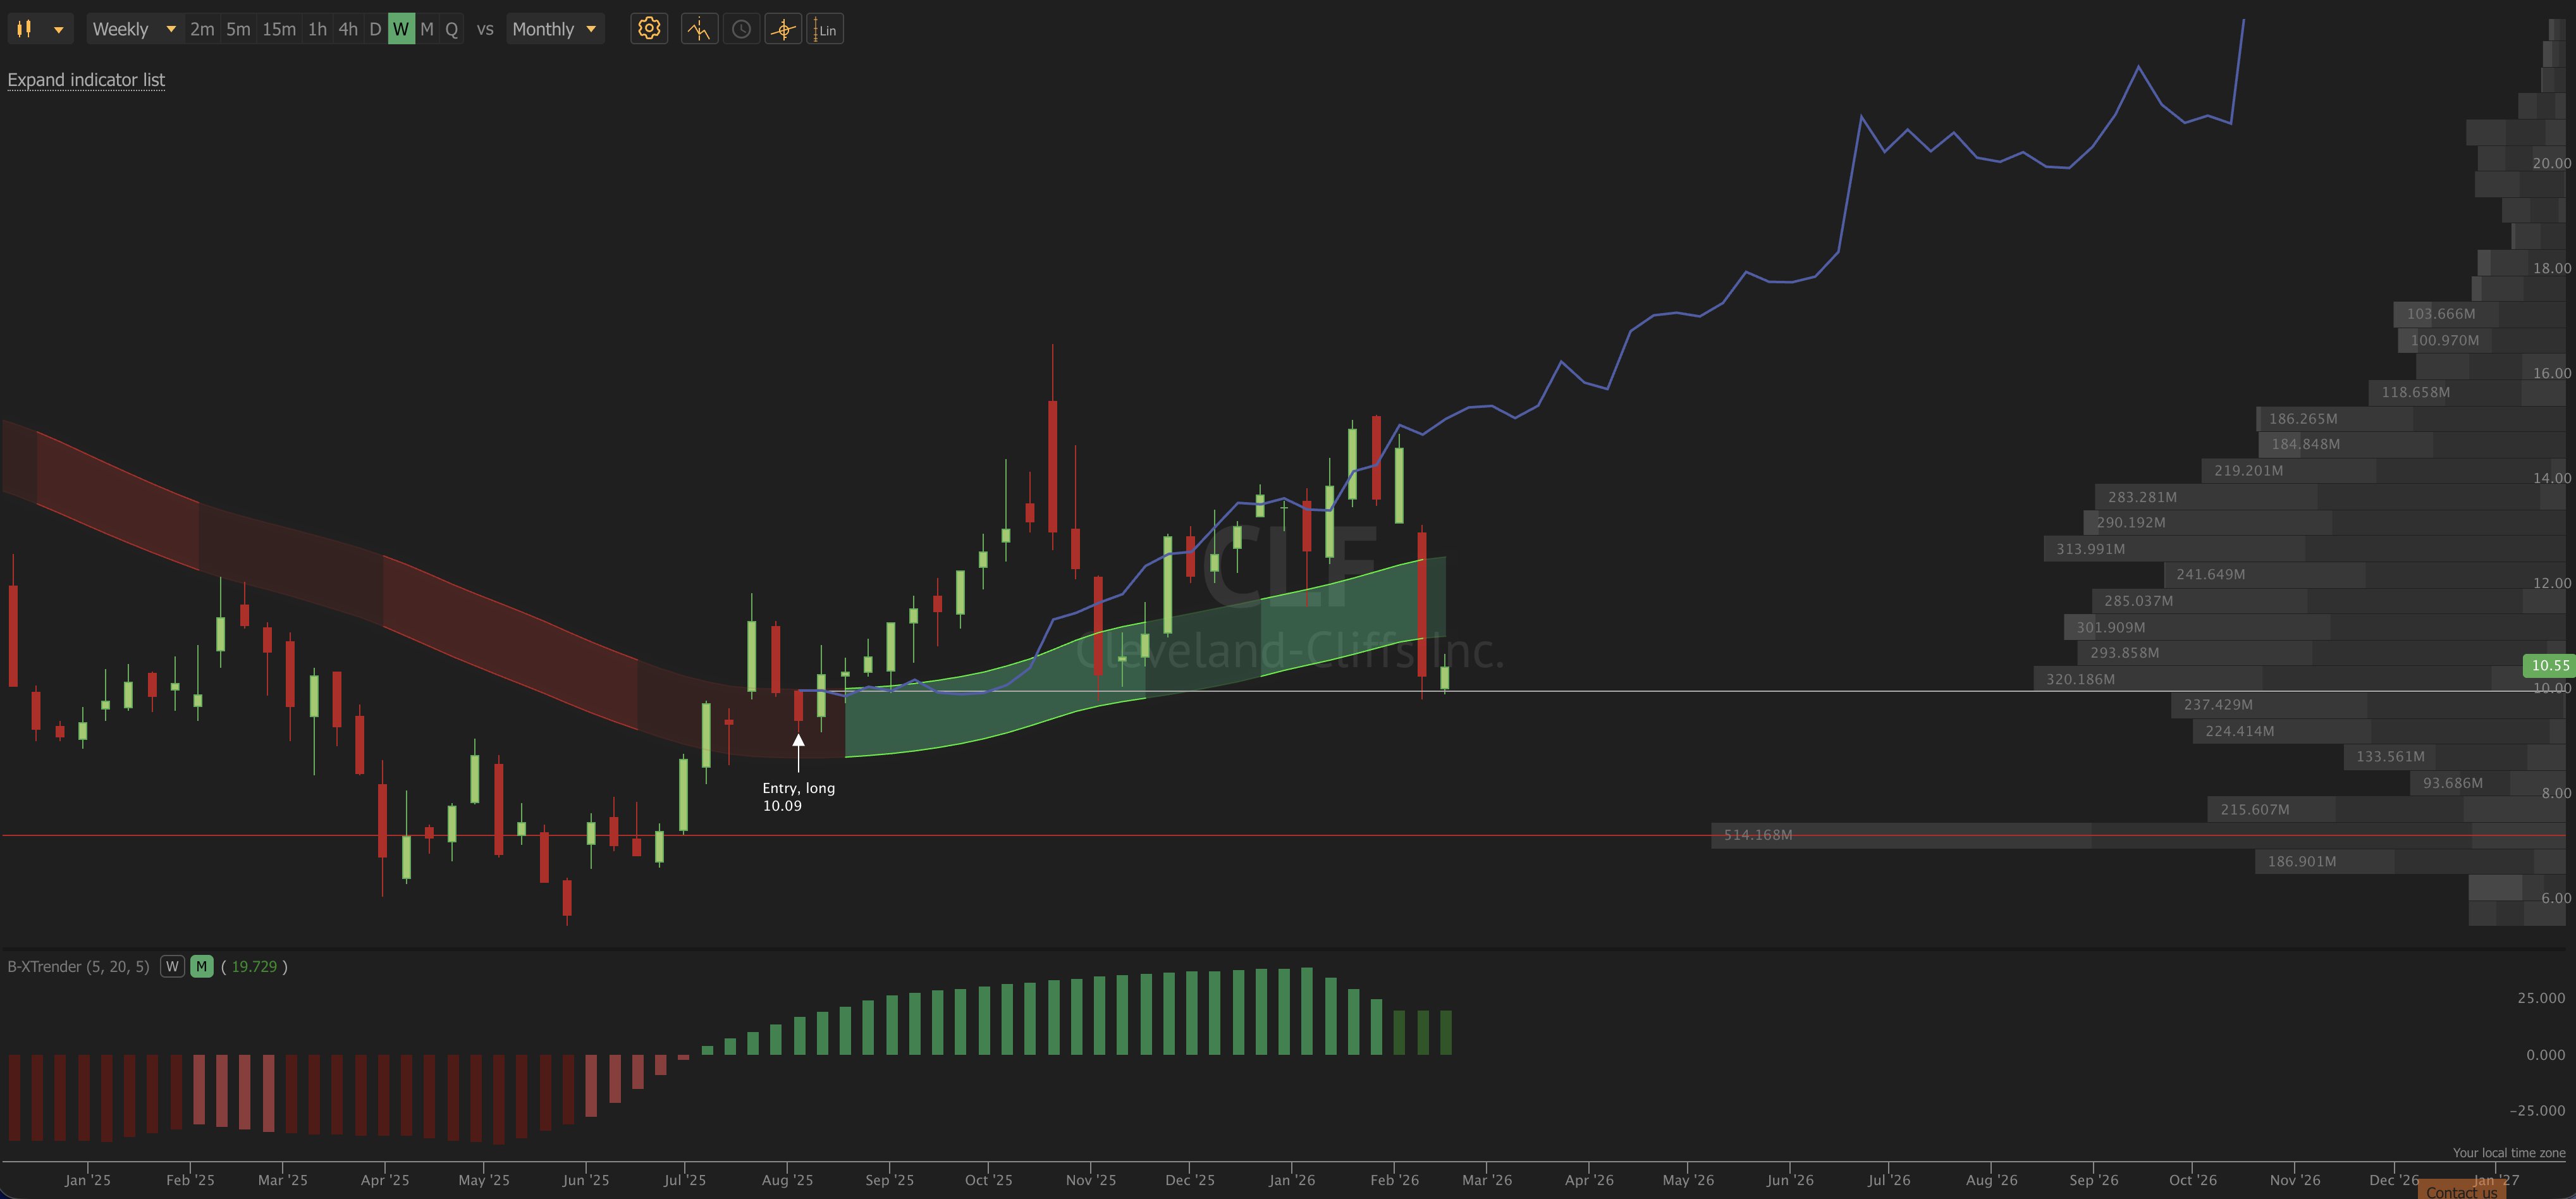
Task: Expand the Monthly comparison dropdown
Action: tap(555, 29)
